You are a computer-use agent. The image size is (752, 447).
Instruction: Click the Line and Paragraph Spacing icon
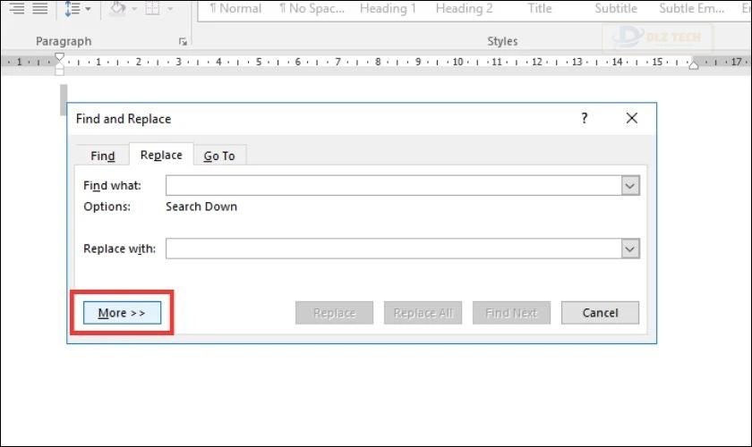click(x=72, y=9)
